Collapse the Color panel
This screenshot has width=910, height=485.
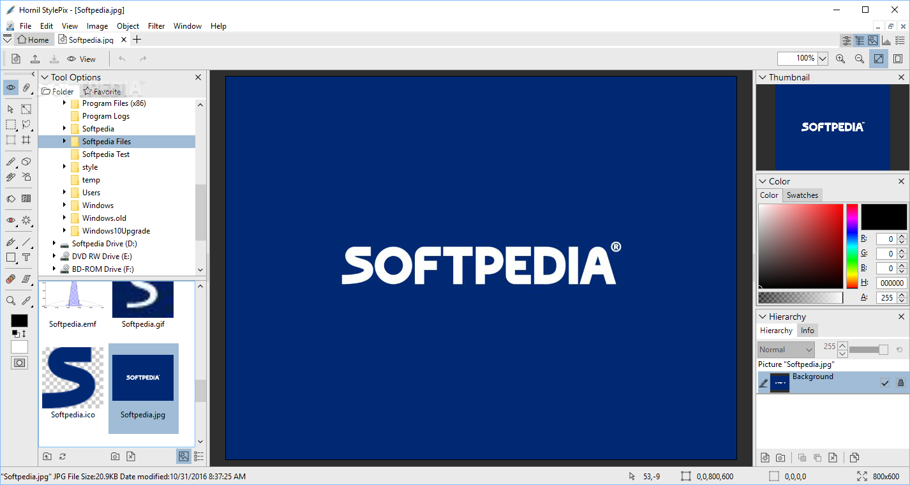click(x=763, y=181)
